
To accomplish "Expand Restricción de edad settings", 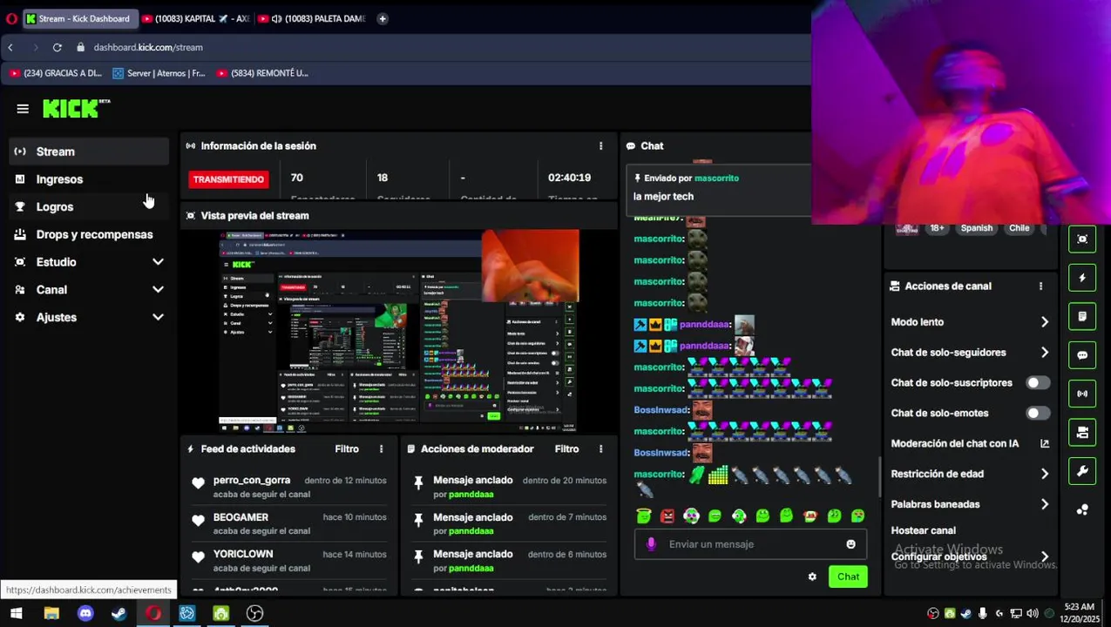I will click(1045, 475).
